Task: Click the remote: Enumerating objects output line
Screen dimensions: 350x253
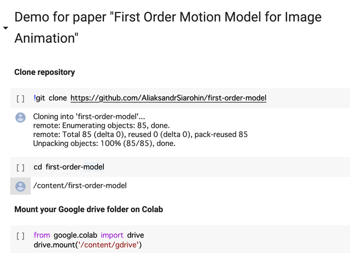Action: [101, 125]
